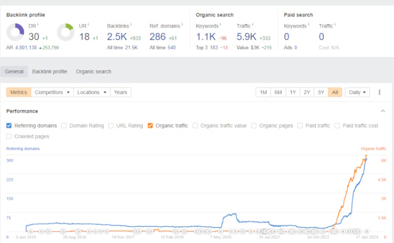Viewport: 394px width, 243px height.
Task: Expand the Locations dropdown
Action: (91, 92)
